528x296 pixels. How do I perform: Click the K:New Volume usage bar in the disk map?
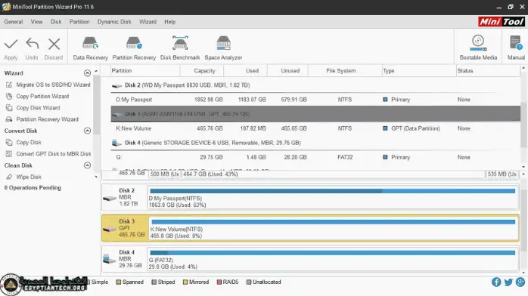tap(334, 222)
